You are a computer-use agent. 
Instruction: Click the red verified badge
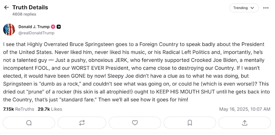pos(53,27)
